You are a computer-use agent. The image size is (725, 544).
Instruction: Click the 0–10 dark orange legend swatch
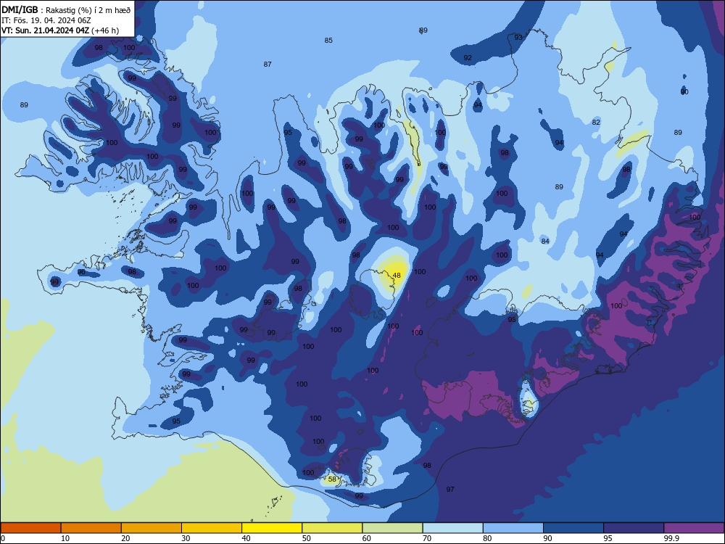pyautogui.click(x=30, y=528)
